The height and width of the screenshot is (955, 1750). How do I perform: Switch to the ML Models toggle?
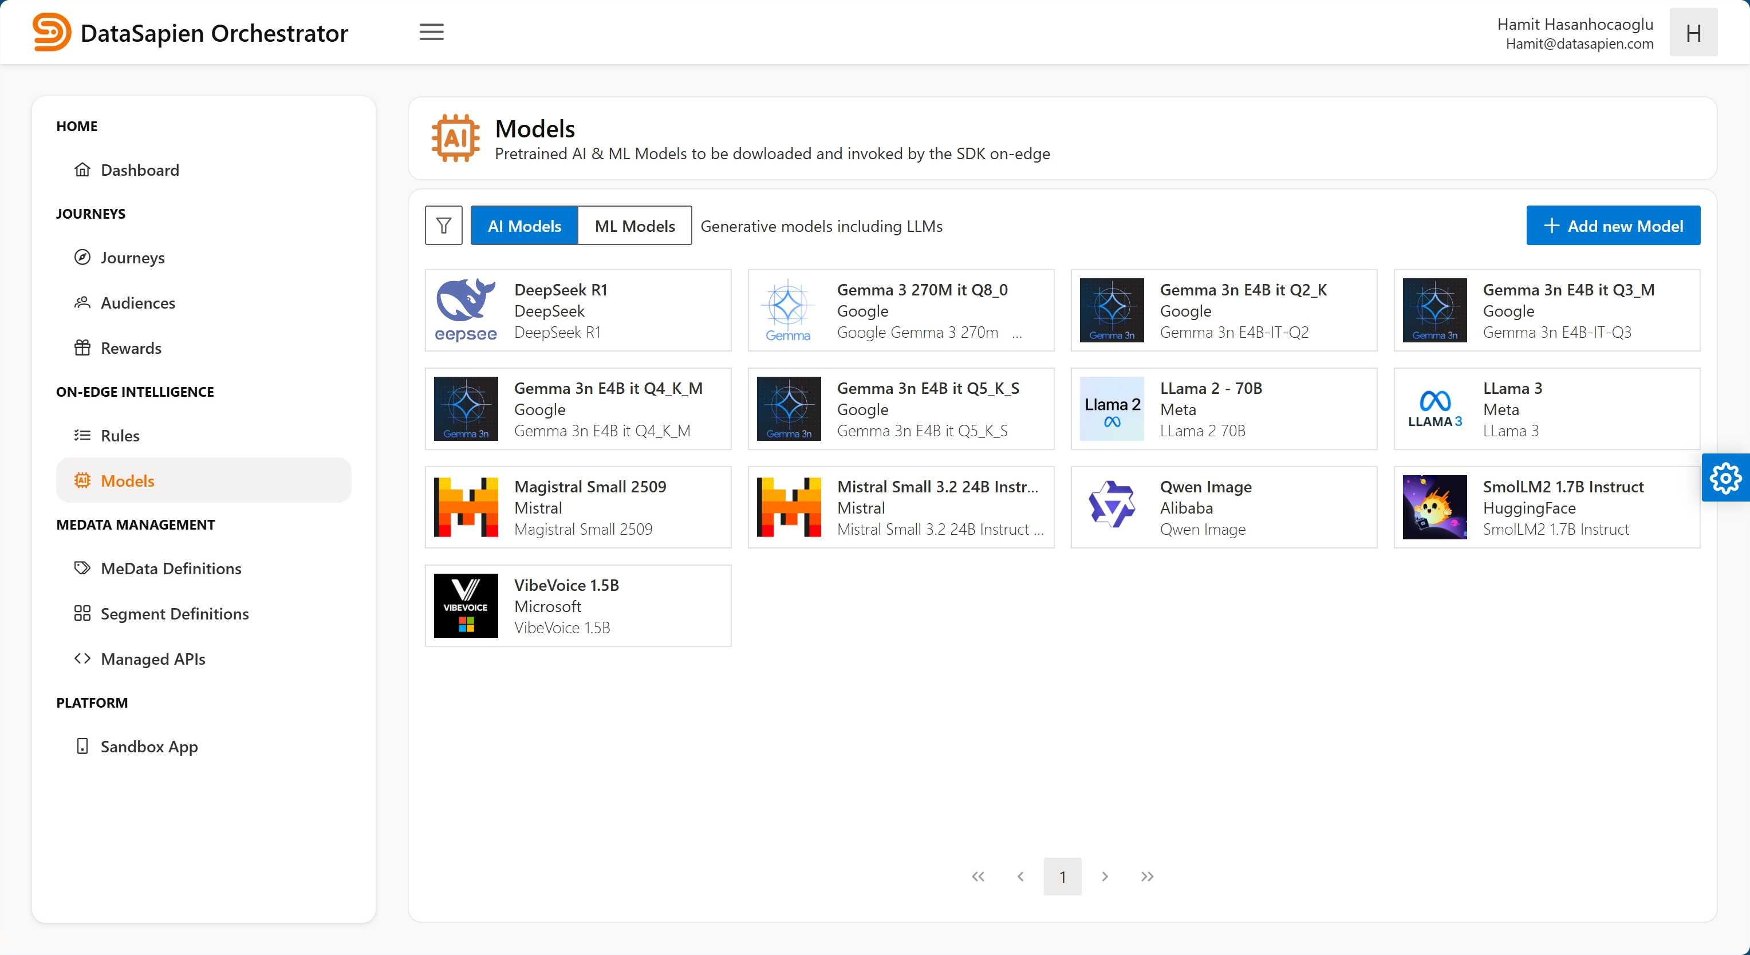634,226
